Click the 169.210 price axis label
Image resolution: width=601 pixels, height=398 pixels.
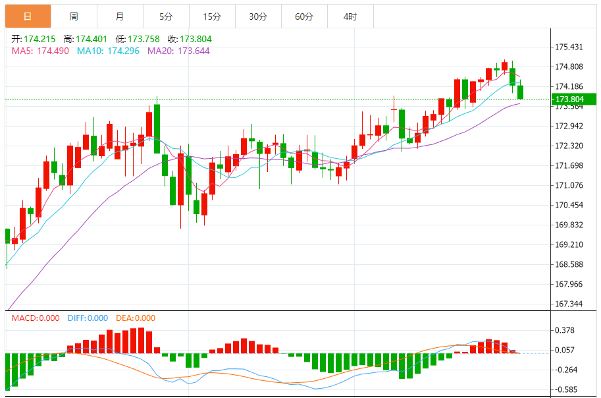(x=569, y=244)
